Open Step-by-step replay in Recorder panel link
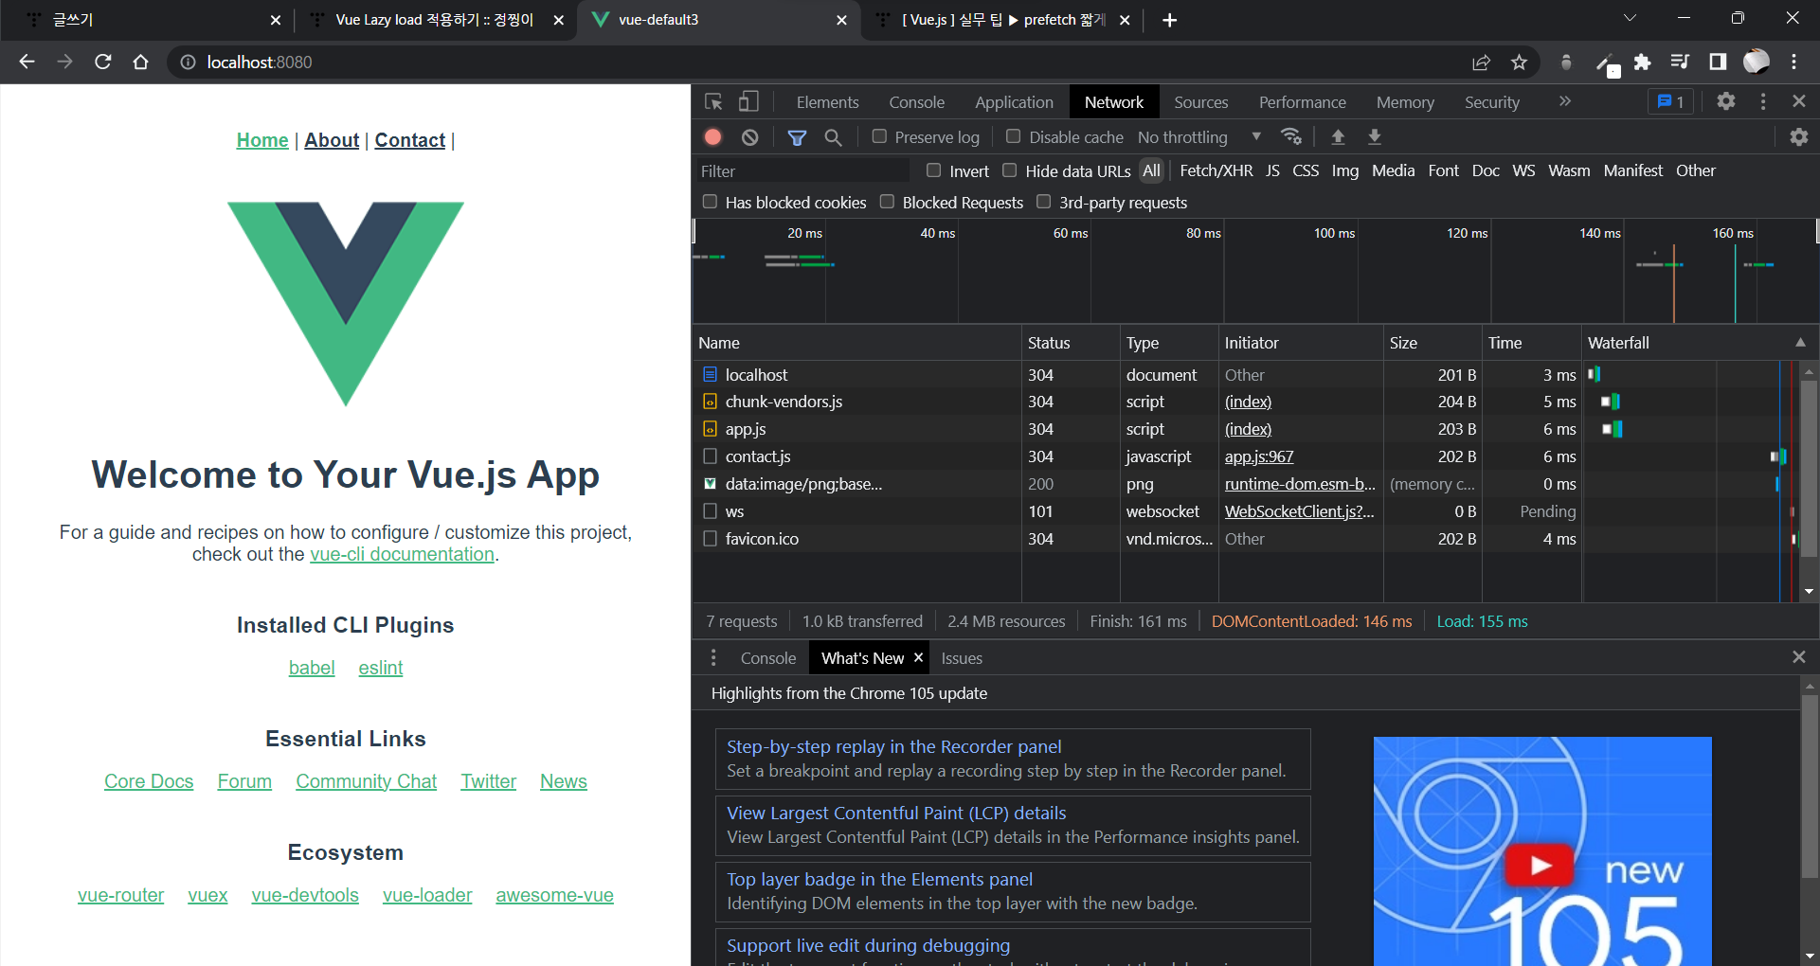Image resolution: width=1820 pixels, height=966 pixels. tap(893, 746)
